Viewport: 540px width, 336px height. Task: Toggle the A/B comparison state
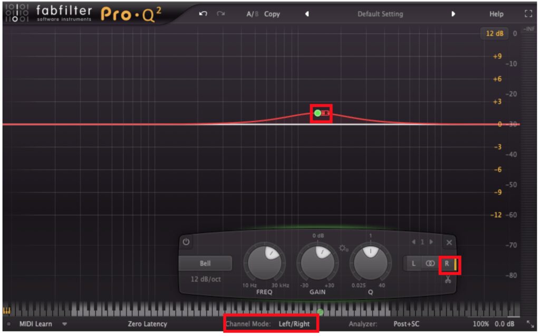pyautogui.click(x=252, y=14)
